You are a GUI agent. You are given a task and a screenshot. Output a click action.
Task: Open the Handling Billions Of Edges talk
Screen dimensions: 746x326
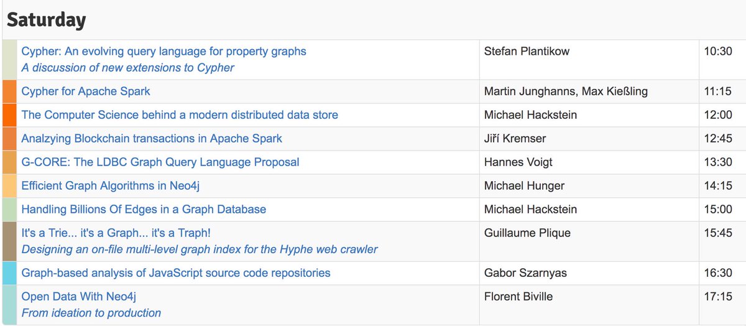click(144, 210)
